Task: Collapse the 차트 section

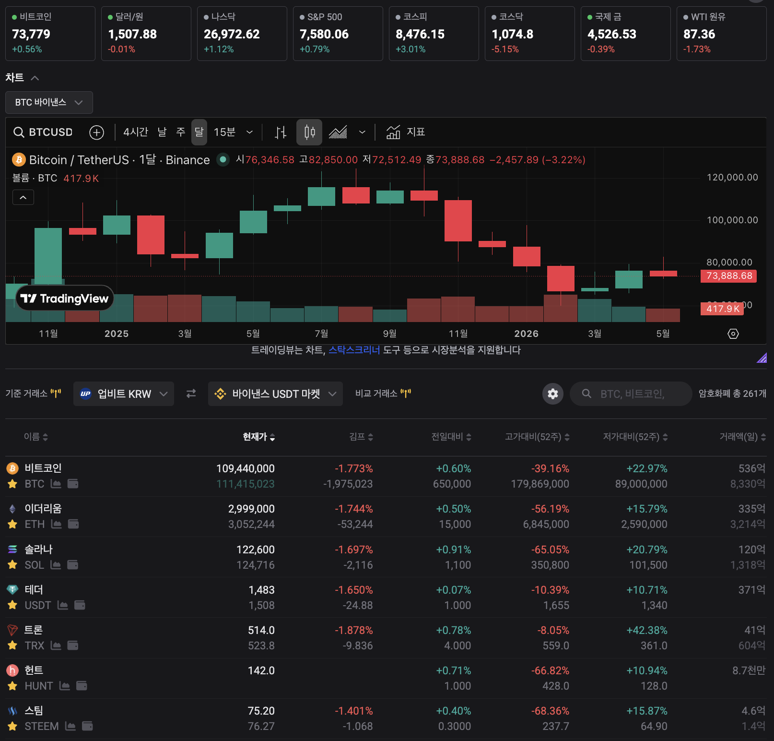Action: (x=22, y=78)
